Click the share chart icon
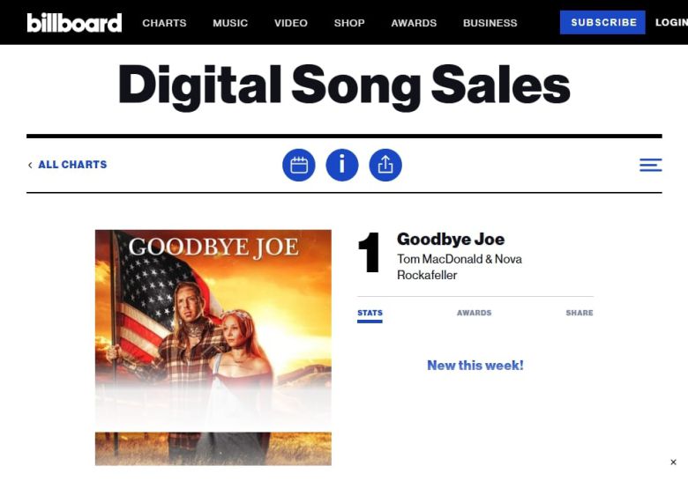 [385, 165]
